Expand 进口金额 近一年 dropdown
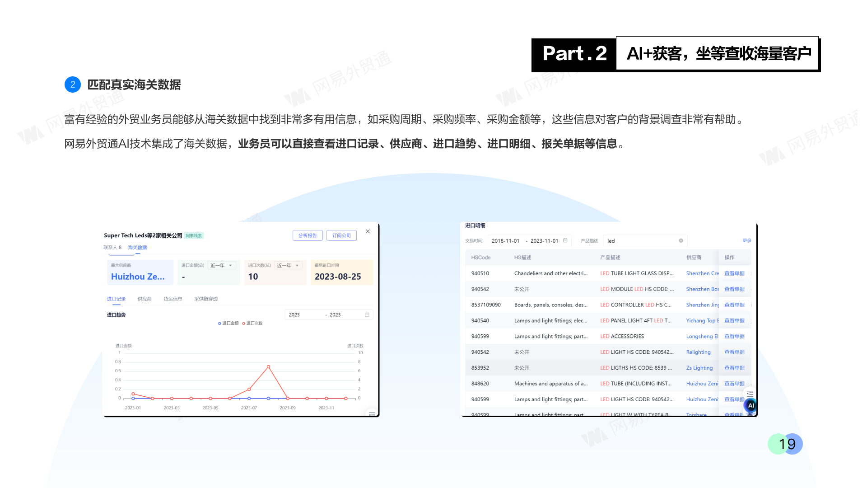This screenshot has width=867, height=488. coord(221,266)
